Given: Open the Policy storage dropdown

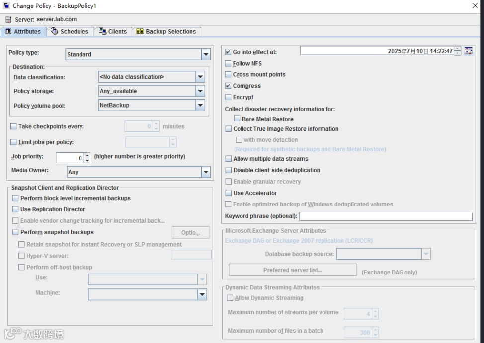Looking at the screenshot, I should pos(200,91).
